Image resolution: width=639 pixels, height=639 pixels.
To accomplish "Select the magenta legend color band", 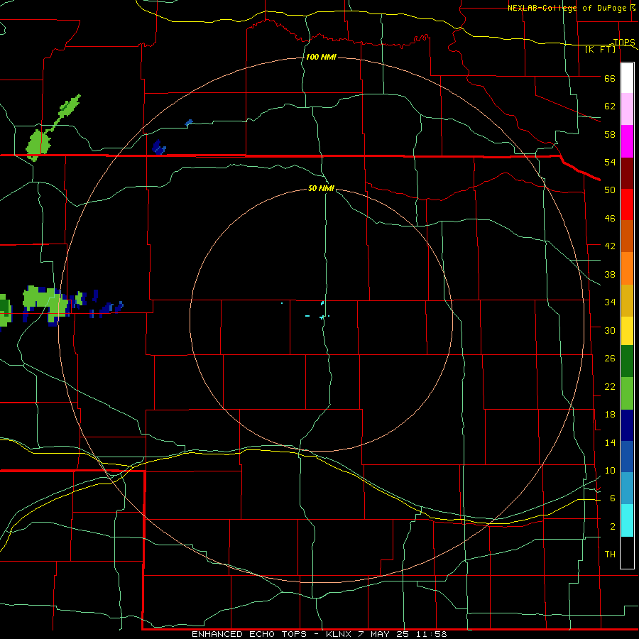I will coord(627,141).
